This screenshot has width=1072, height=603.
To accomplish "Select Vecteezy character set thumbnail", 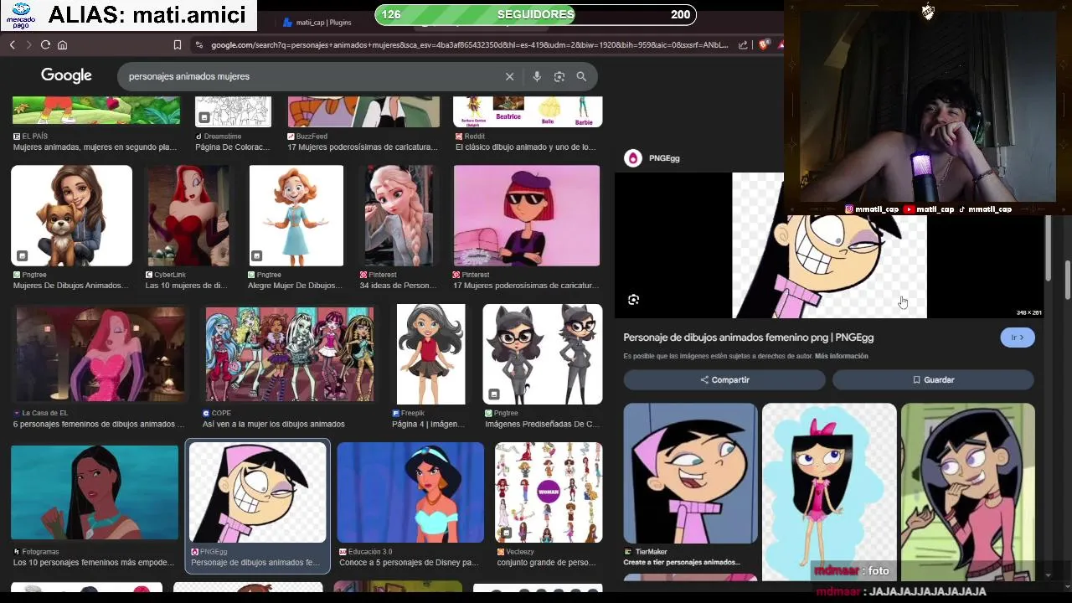I will 549,492.
